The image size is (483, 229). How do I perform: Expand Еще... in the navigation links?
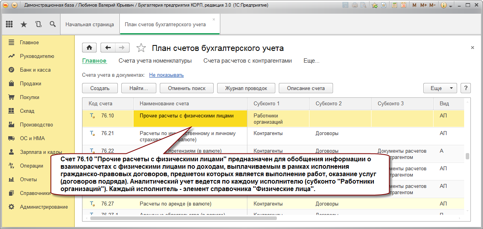pyautogui.click(x=311, y=61)
